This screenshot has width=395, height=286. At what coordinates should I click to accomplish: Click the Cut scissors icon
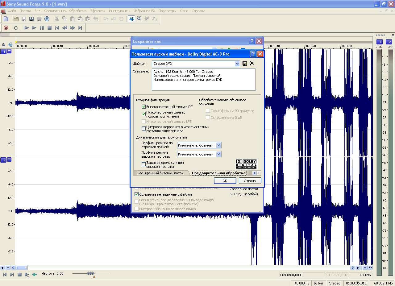pyautogui.click(x=57, y=19)
